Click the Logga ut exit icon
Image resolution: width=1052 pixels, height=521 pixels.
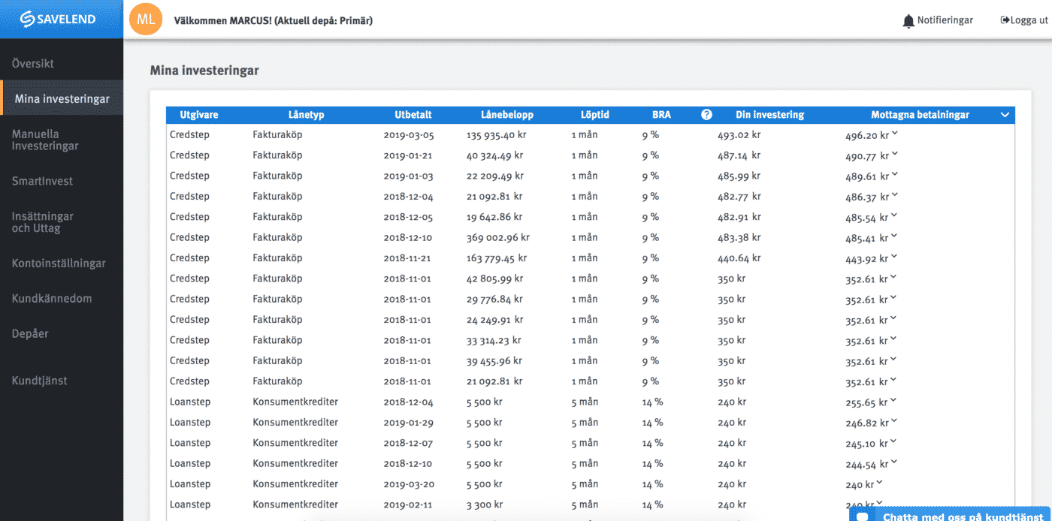(x=1005, y=20)
